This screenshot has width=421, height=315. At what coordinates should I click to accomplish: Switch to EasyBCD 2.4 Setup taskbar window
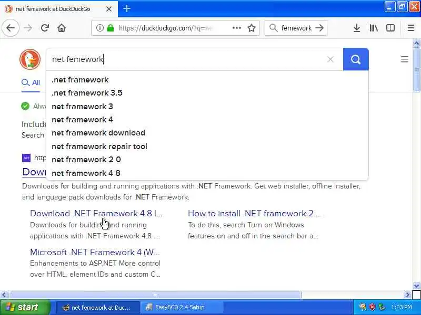click(182, 307)
